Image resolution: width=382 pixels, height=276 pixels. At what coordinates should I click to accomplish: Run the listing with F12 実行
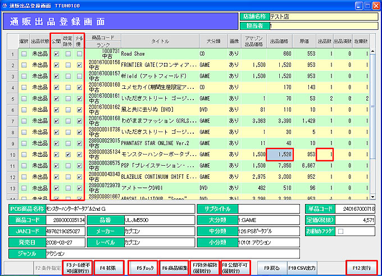361,266
